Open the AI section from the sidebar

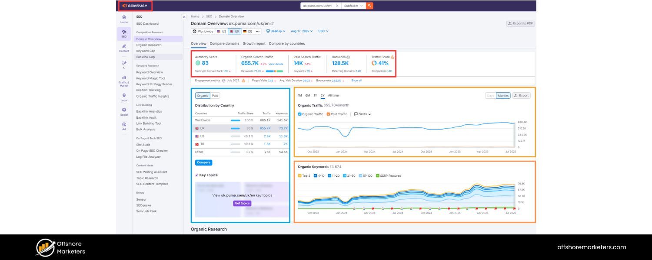(x=124, y=65)
